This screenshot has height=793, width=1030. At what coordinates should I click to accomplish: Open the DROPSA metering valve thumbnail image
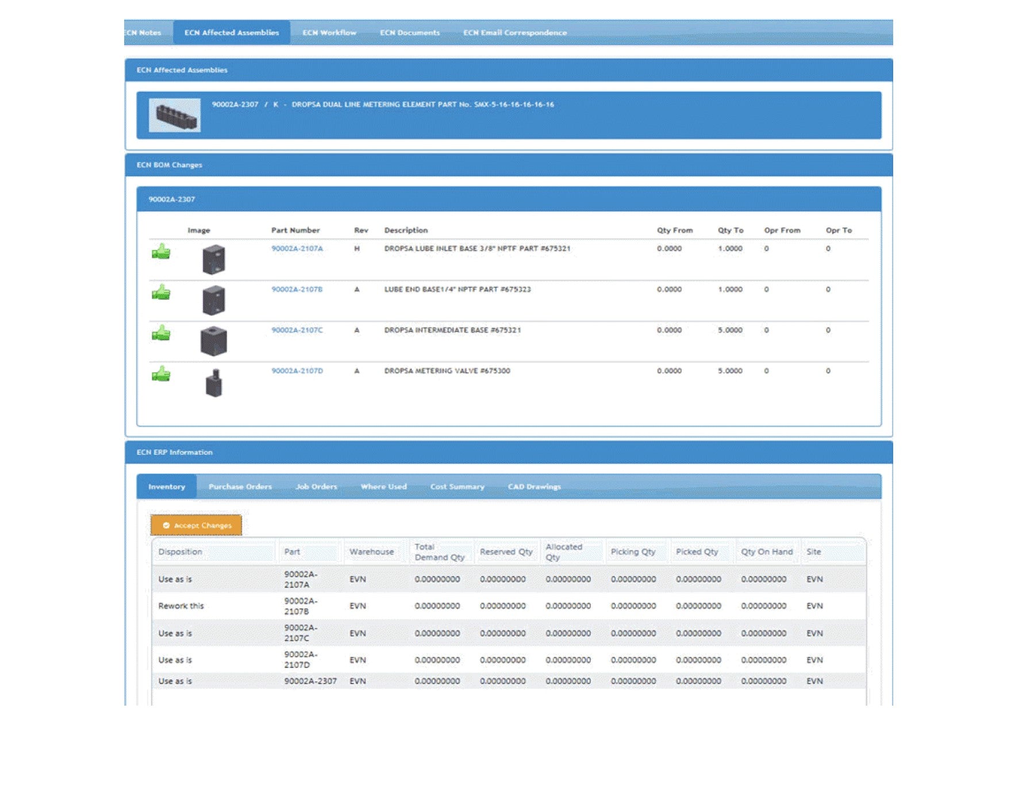coord(213,383)
